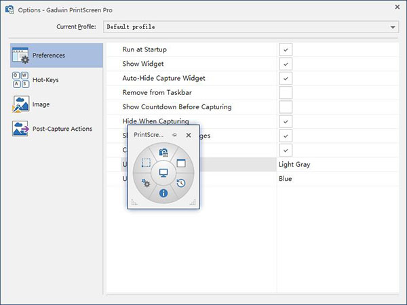Toggle the checkbox in the row ending in 'ges'

tap(286, 136)
